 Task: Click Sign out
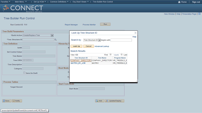[x=196, y=2]
